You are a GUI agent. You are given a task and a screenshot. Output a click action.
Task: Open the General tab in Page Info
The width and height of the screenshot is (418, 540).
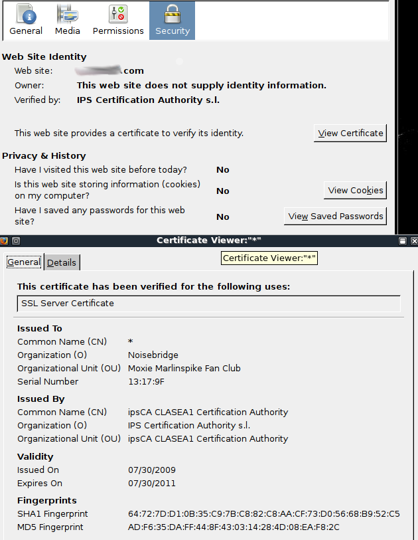(x=26, y=21)
